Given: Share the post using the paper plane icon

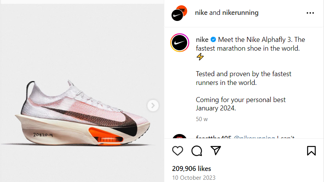Looking at the screenshot, I should click(x=216, y=150).
